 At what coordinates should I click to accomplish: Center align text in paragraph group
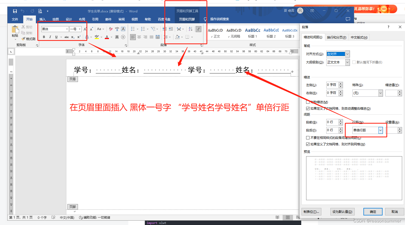pos(139,37)
